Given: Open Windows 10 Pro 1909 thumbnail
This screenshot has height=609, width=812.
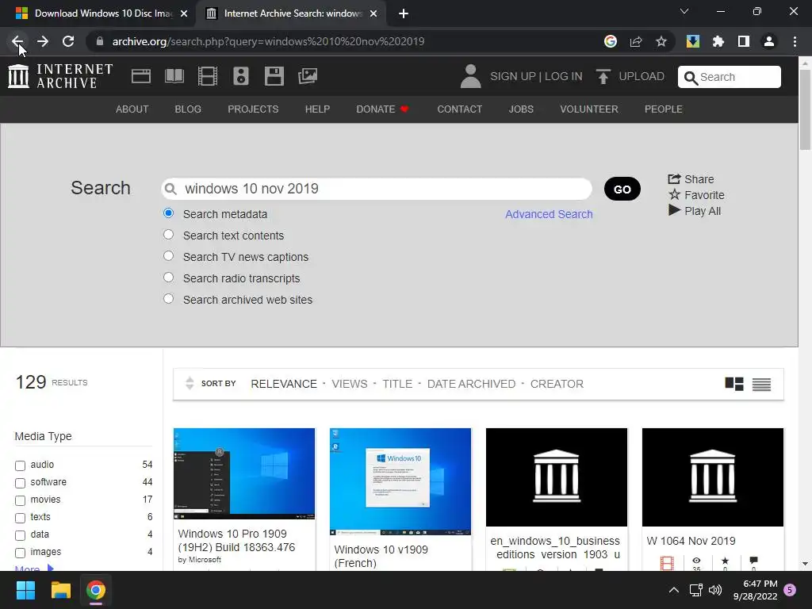Looking at the screenshot, I should (x=244, y=473).
